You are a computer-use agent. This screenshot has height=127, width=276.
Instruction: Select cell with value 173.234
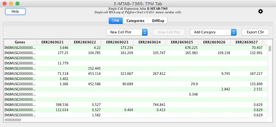[117, 48]
